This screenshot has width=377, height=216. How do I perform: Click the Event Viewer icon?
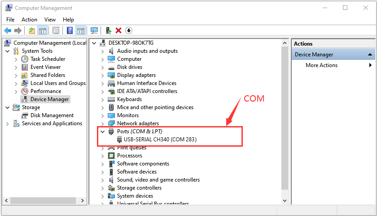pyautogui.click(x=25, y=67)
